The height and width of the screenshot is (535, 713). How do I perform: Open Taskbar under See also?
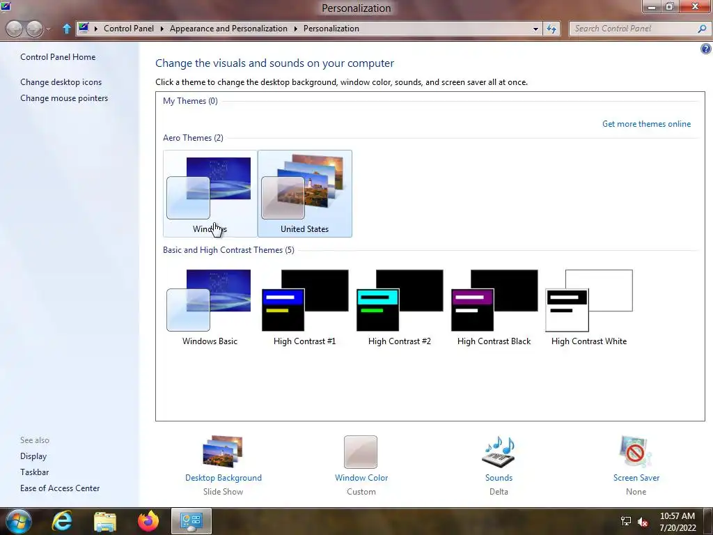click(x=34, y=472)
